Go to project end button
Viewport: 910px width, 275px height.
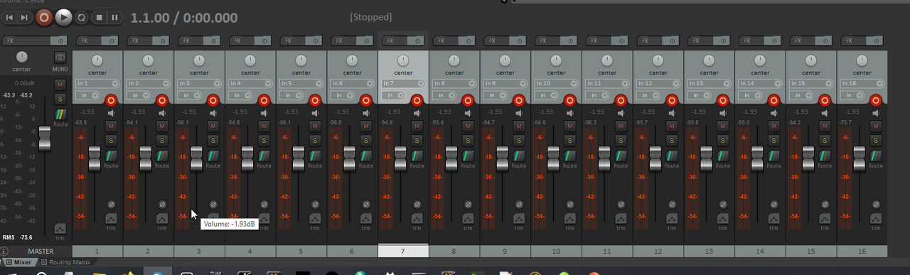(25, 17)
